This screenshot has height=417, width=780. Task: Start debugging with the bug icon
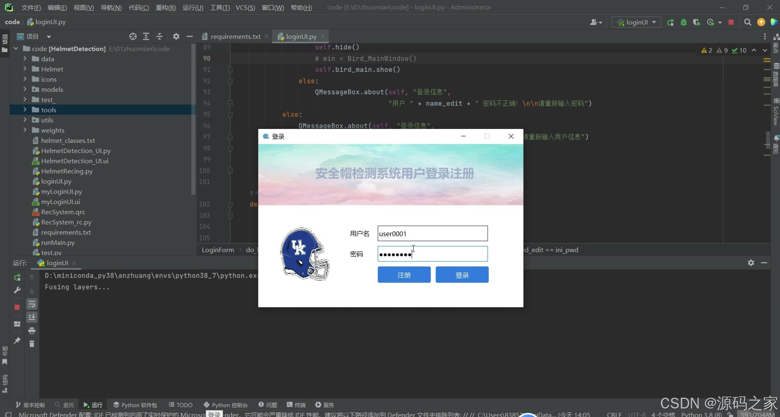click(x=683, y=22)
